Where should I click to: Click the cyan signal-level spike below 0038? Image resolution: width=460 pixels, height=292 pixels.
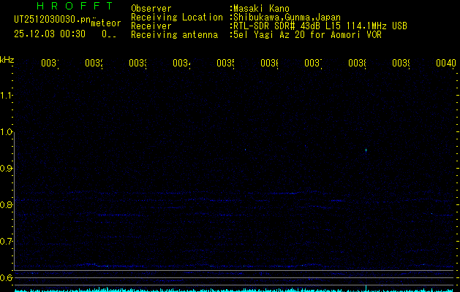(x=366, y=288)
